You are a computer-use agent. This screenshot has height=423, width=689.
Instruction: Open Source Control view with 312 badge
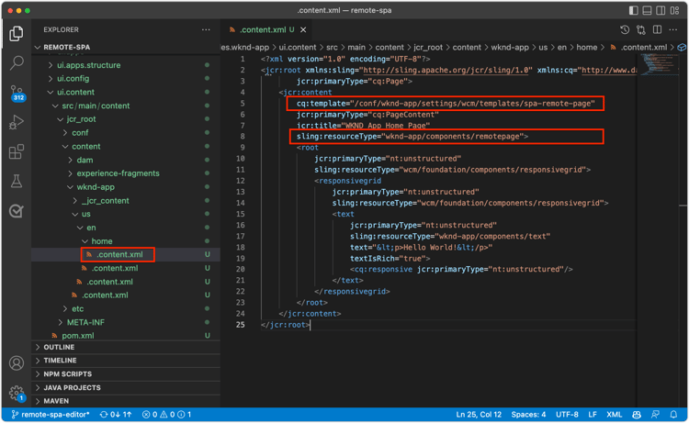17,93
